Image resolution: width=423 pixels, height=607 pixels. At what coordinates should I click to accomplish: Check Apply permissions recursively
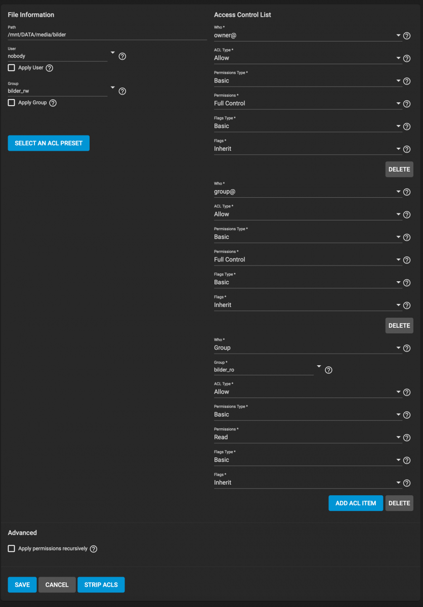[x=12, y=548]
